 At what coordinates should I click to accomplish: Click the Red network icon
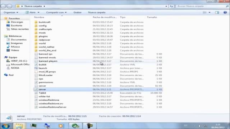pyautogui.click(x=6, y=75)
